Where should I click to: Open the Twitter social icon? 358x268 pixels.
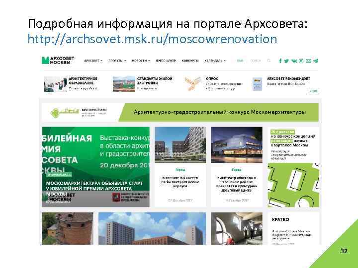[286, 61]
